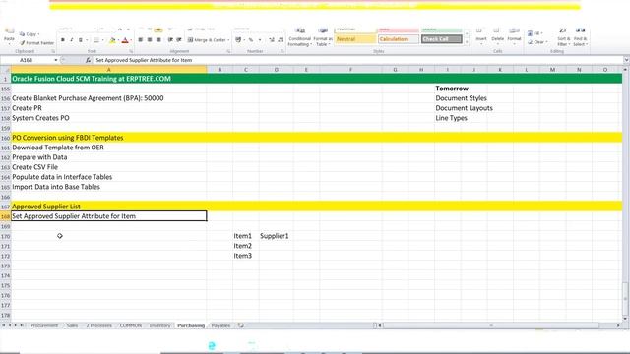Open the Clipboard dialog launcher
This screenshot has height=354, width=630.
(53, 52)
